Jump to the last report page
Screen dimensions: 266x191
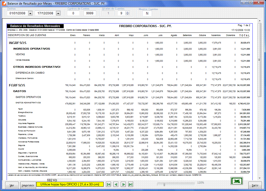(131, 184)
